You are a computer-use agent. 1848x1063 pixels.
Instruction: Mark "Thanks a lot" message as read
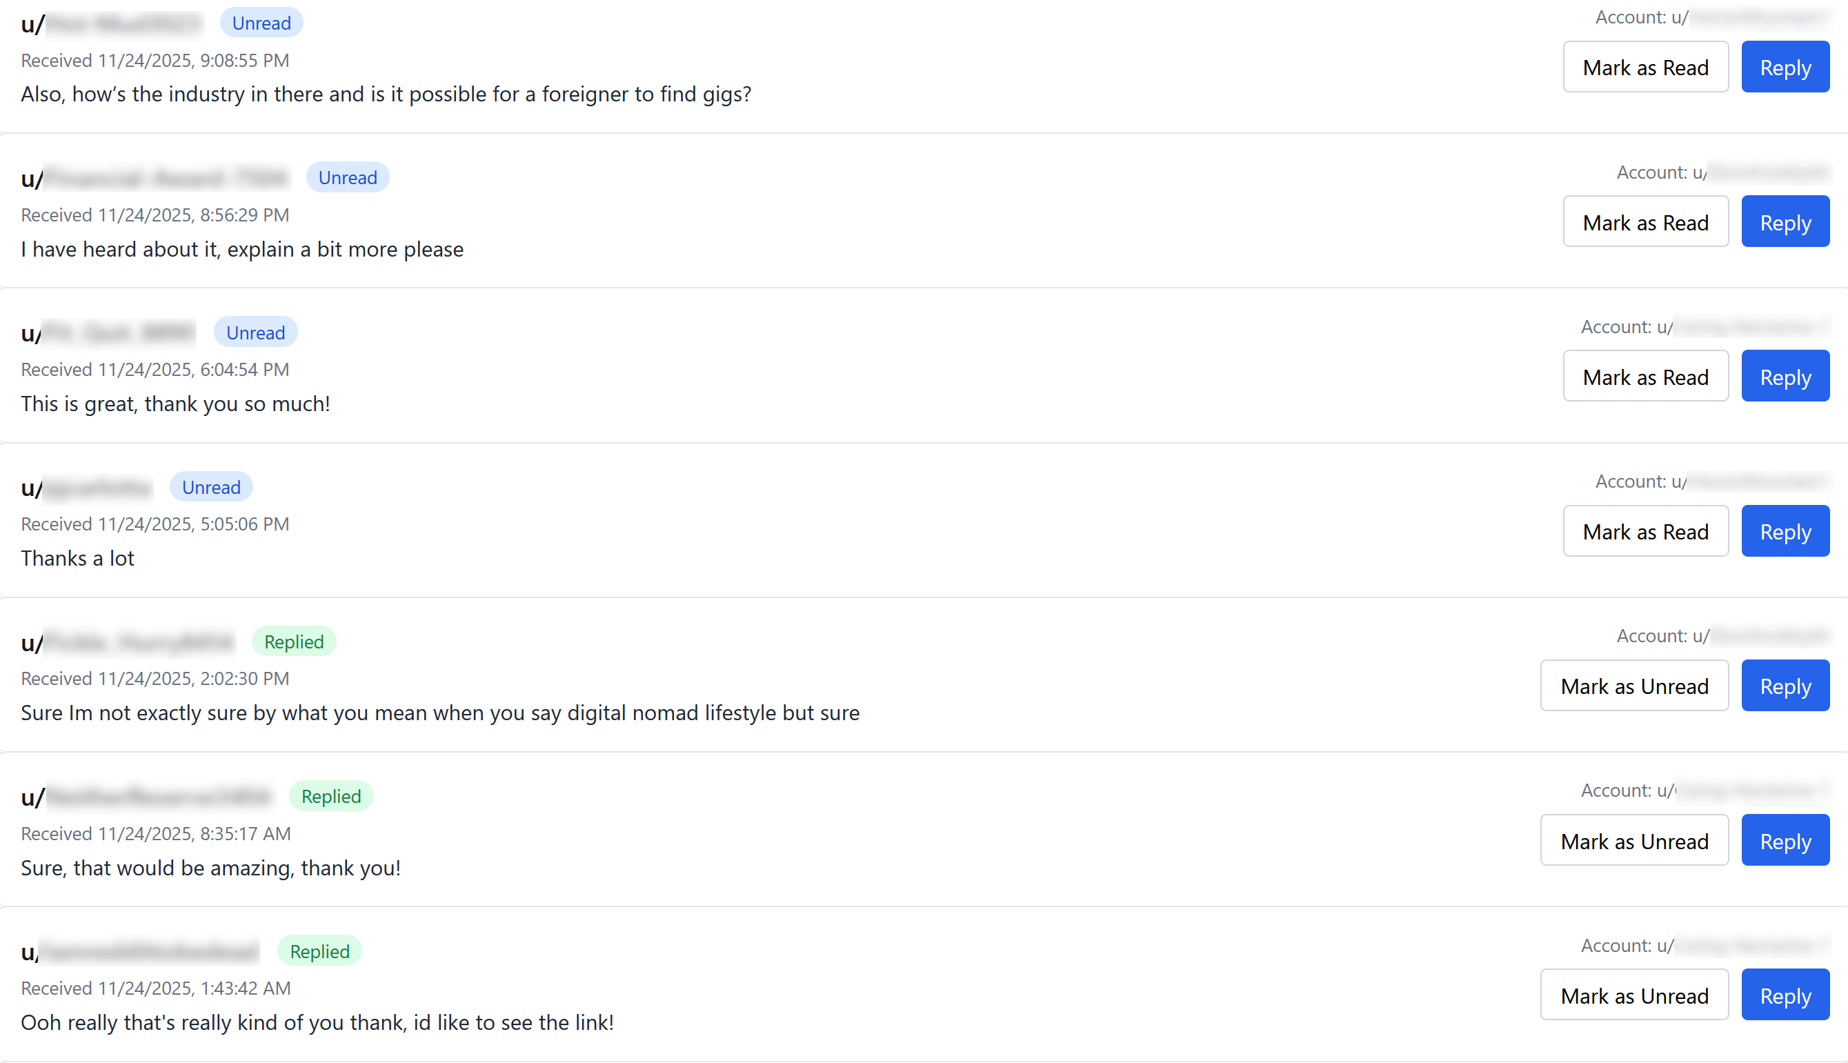click(1645, 531)
